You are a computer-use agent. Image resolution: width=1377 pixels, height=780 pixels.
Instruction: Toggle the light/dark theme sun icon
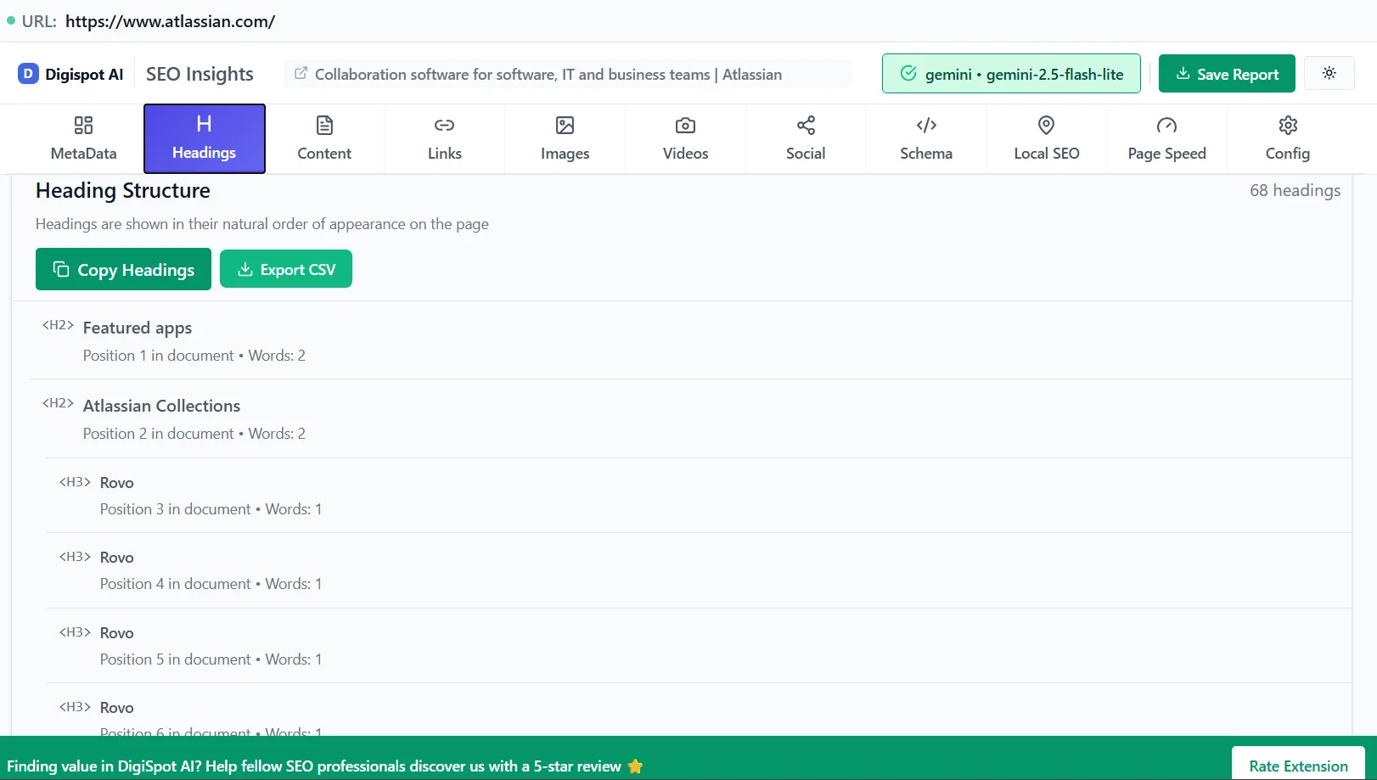(x=1329, y=73)
